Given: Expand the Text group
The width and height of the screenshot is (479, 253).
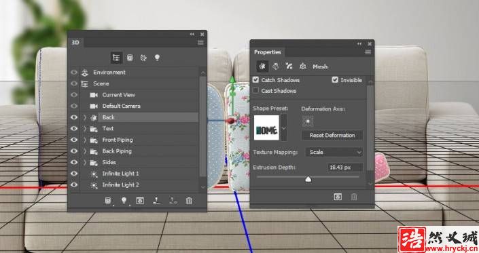Looking at the screenshot, I should point(85,128).
